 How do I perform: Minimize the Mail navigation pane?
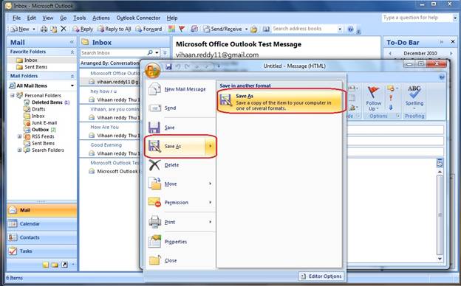(x=72, y=42)
